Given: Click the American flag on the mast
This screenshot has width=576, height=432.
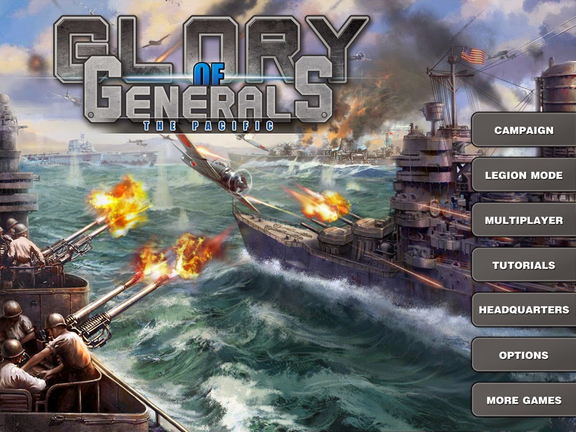Looking at the screenshot, I should coord(473,56).
